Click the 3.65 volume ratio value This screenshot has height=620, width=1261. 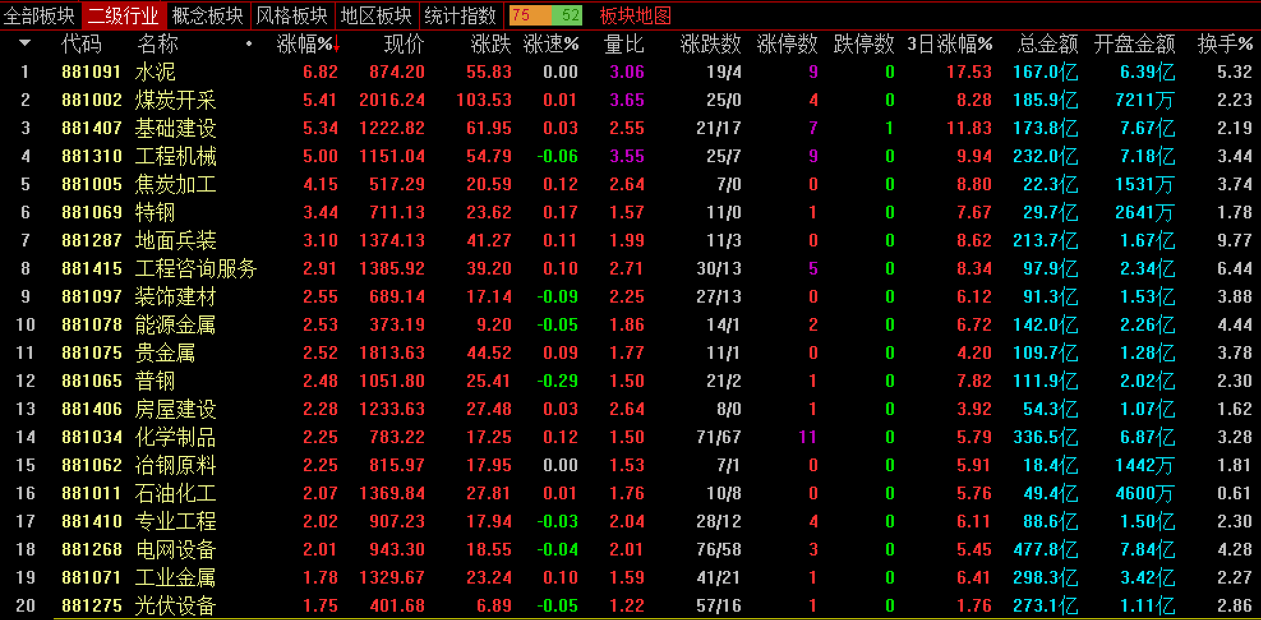[x=627, y=100]
